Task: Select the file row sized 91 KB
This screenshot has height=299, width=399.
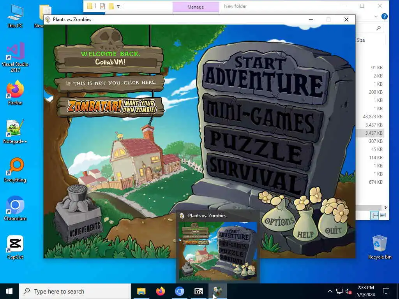Action: point(370,68)
